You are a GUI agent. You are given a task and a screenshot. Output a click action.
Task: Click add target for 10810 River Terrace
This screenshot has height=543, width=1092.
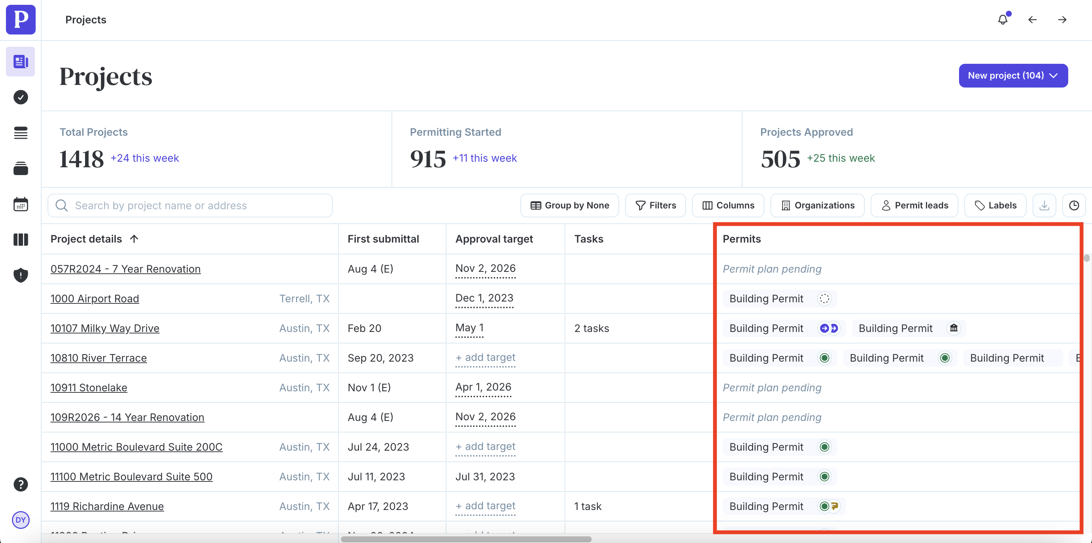(485, 358)
